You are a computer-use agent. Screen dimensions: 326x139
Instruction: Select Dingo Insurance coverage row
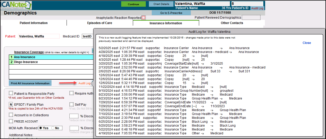(51, 62)
